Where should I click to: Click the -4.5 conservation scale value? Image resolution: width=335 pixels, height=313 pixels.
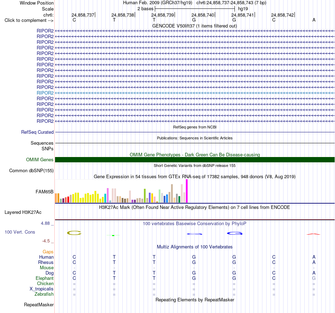[46, 241]
